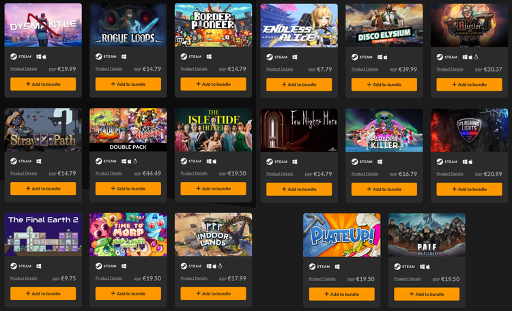512x311 pixels.
Task: Open the Mayhem Brawler Double Pack thumbnail
Action: (x=128, y=130)
